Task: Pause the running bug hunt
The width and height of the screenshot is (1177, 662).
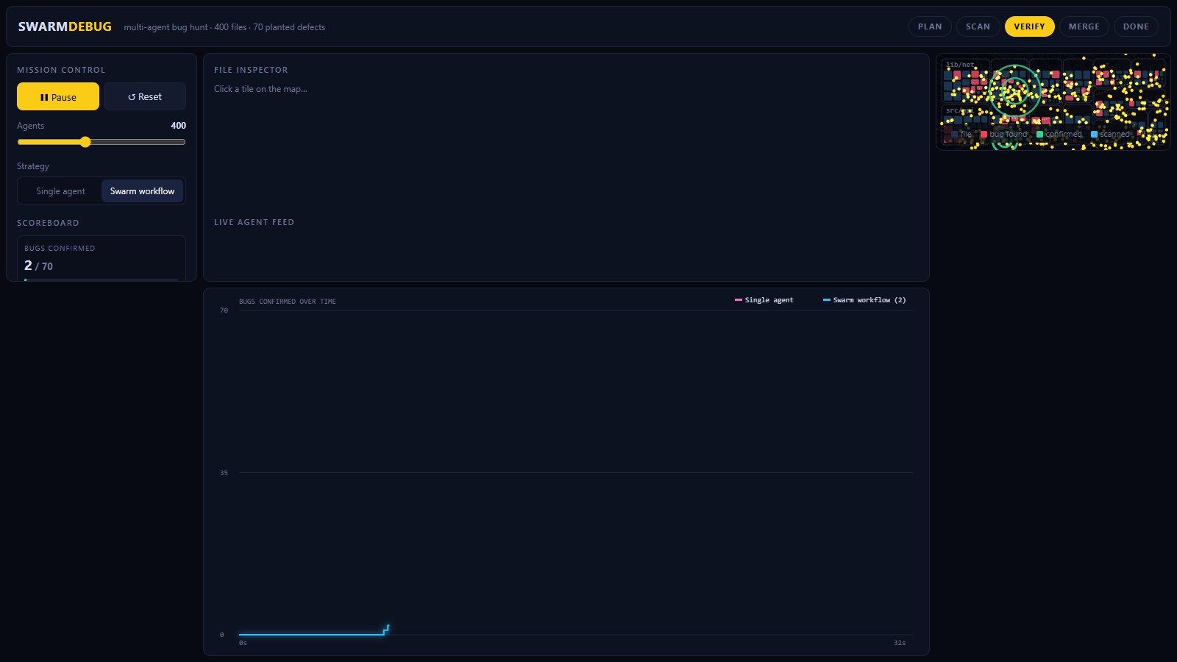Action: click(58, 96)
